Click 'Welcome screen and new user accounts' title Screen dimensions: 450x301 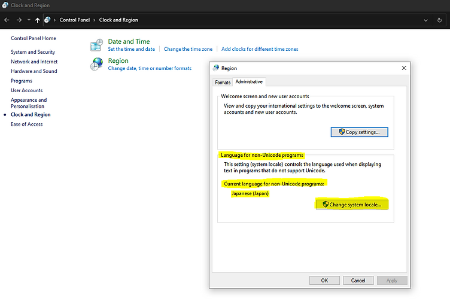click(x=265, y=96)
